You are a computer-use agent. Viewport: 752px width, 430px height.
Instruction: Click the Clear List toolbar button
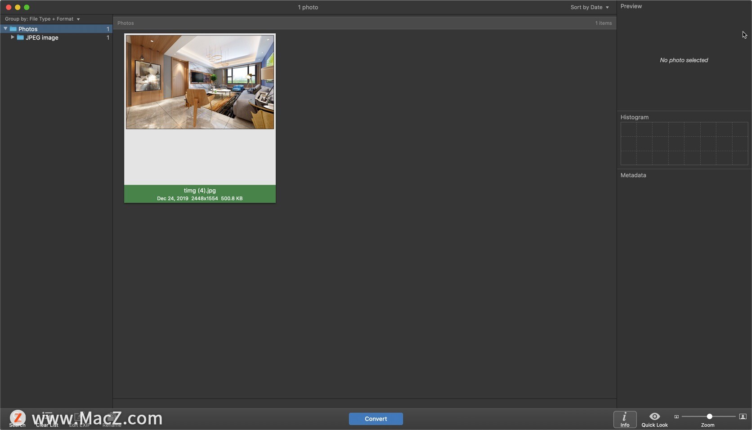[47, 419]
